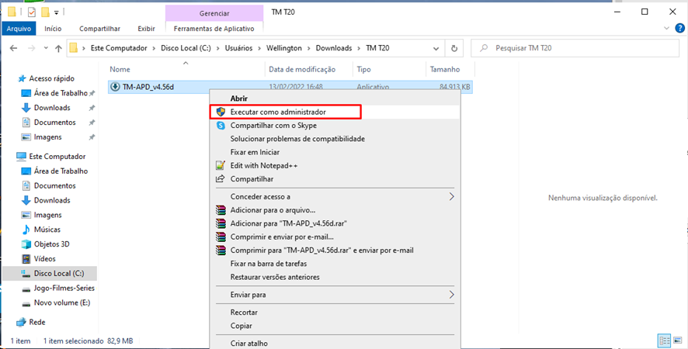Select Solucionar problemas de compatibilidade
688x349 pixels.
click(x=335, y=139)
